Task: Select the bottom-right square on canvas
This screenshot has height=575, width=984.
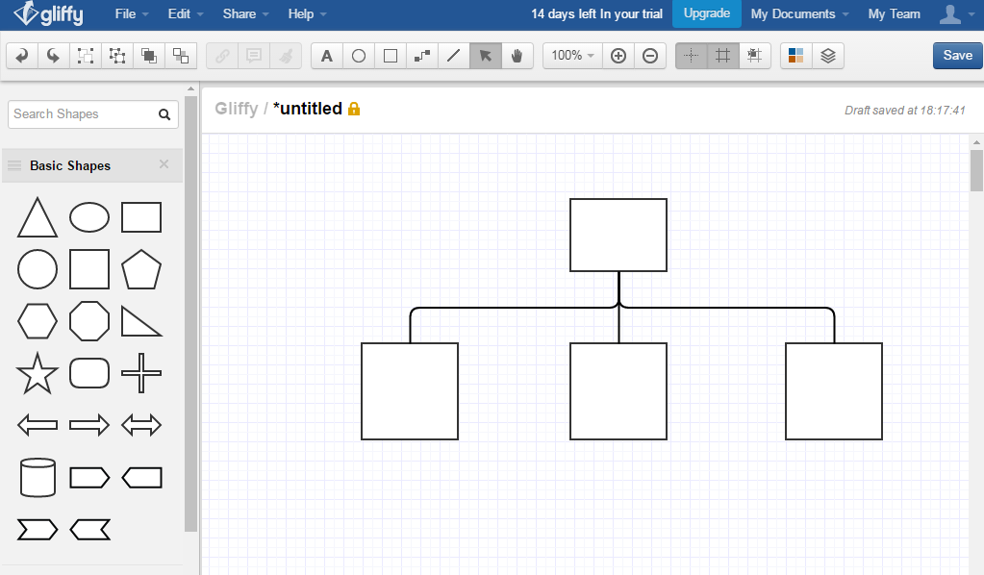Action: pos(834,391)
